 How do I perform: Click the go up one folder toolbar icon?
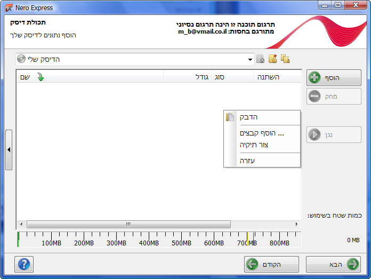click(x=260, y=59)
